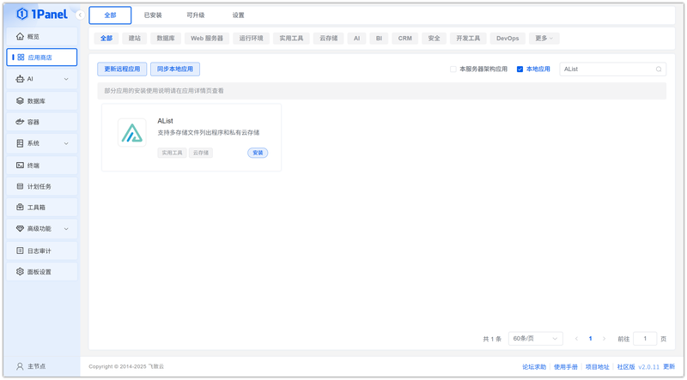Click the v2.0.11 version text

[649, 367]
